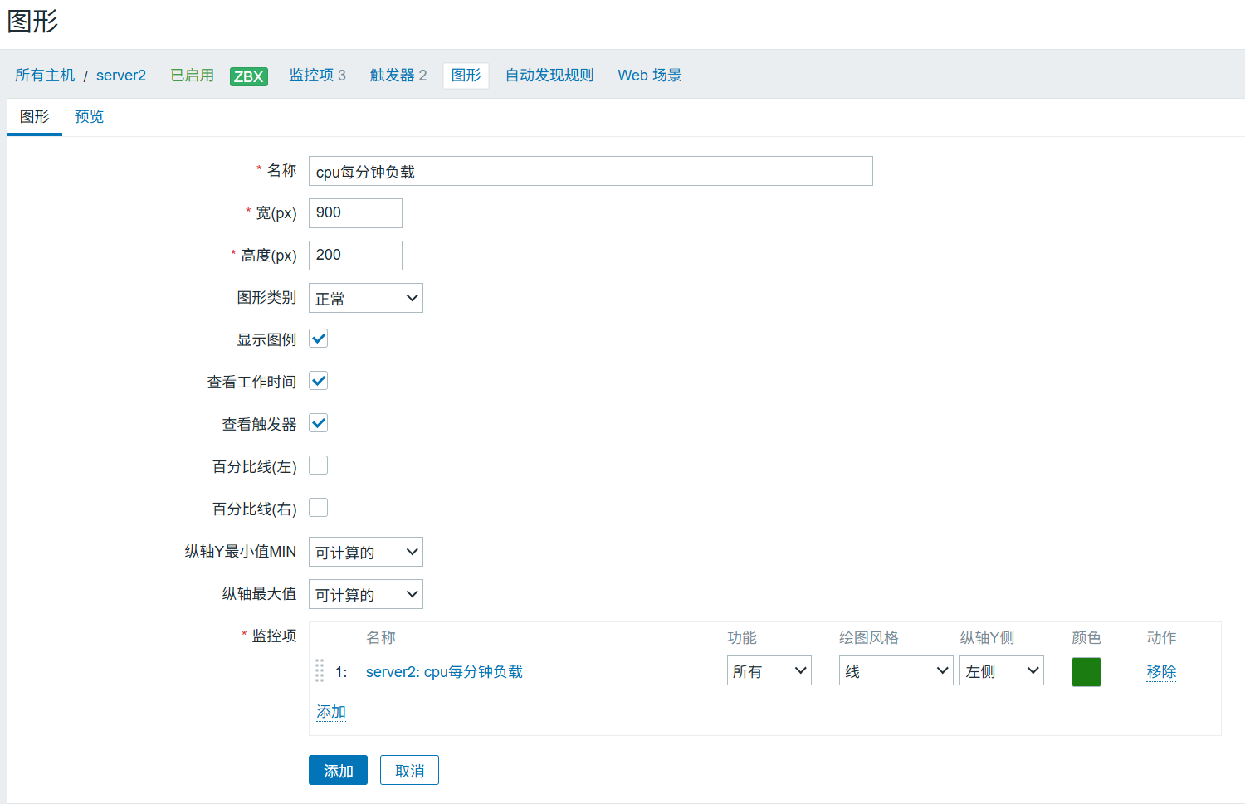
Task: Click the 已启用 status link
Action: 193,76
